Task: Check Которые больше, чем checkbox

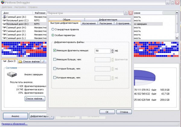Action: coord(55,69)
